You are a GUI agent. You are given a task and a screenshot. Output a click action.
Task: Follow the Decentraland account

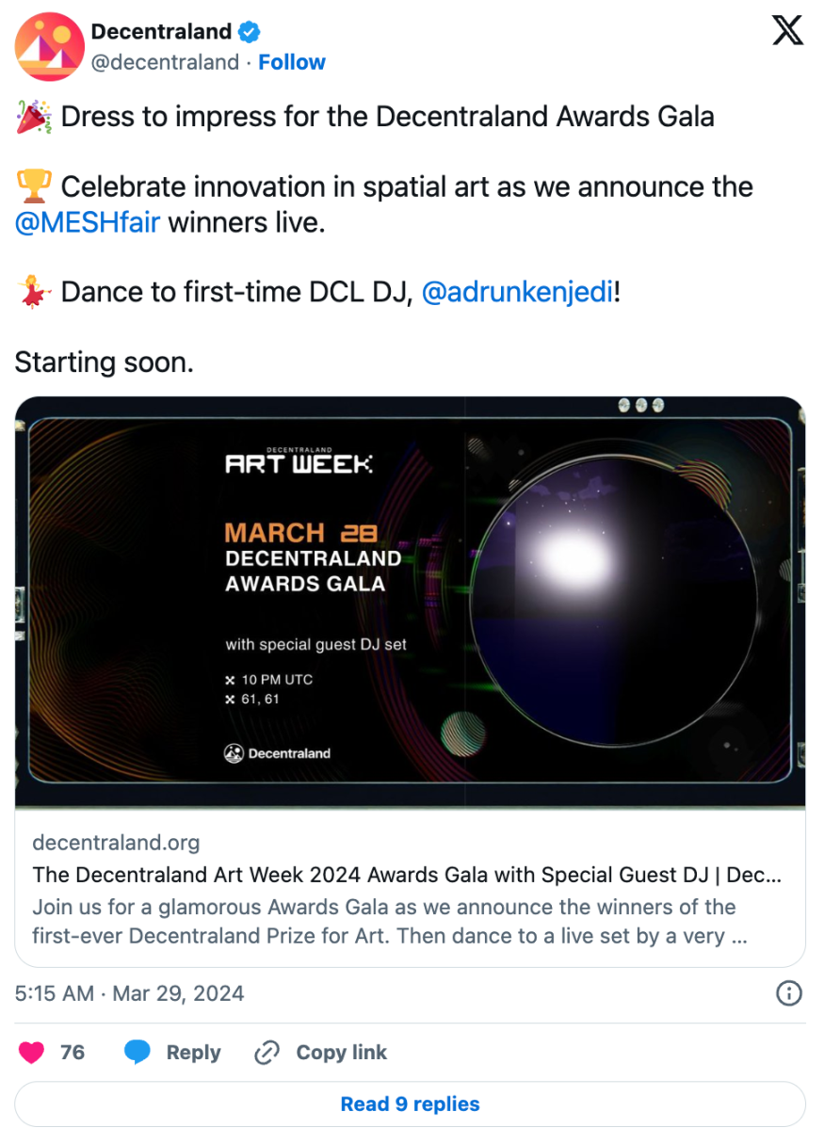(292, 62)
